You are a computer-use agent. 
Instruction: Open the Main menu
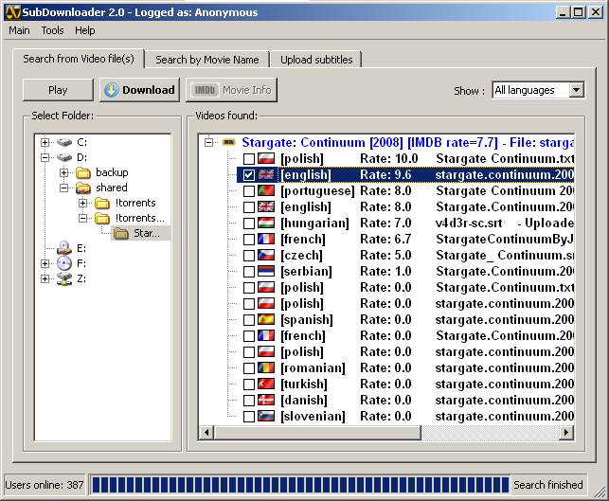click(19, 30)
